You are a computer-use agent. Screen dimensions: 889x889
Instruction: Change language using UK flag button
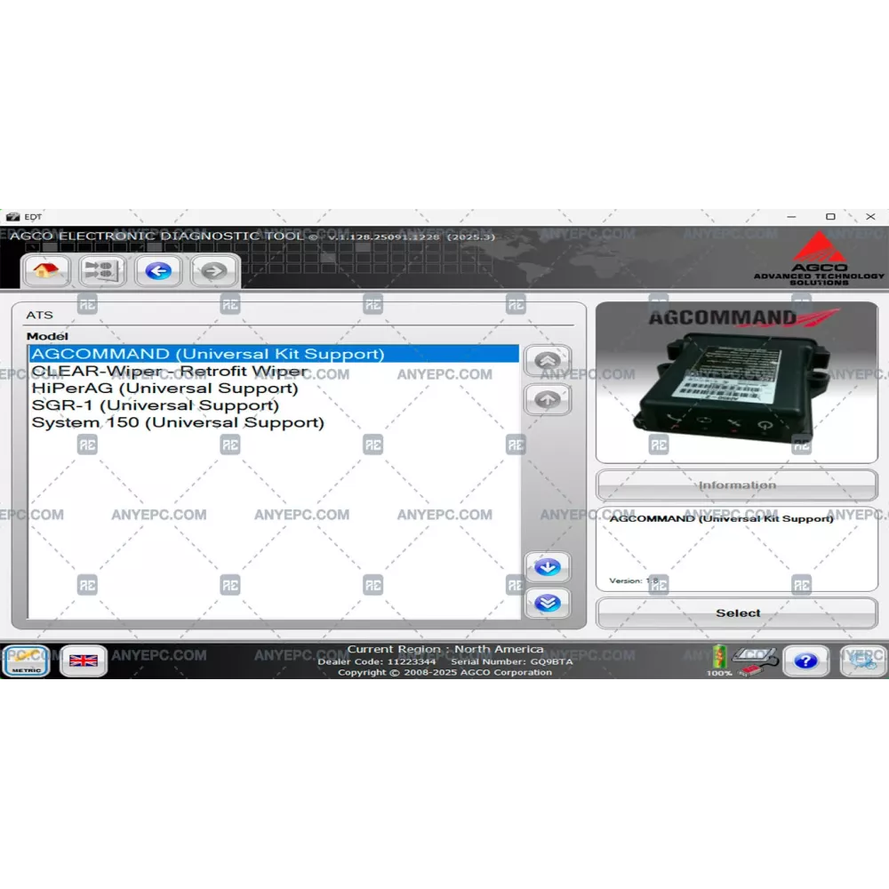click(x=84, y=661)
